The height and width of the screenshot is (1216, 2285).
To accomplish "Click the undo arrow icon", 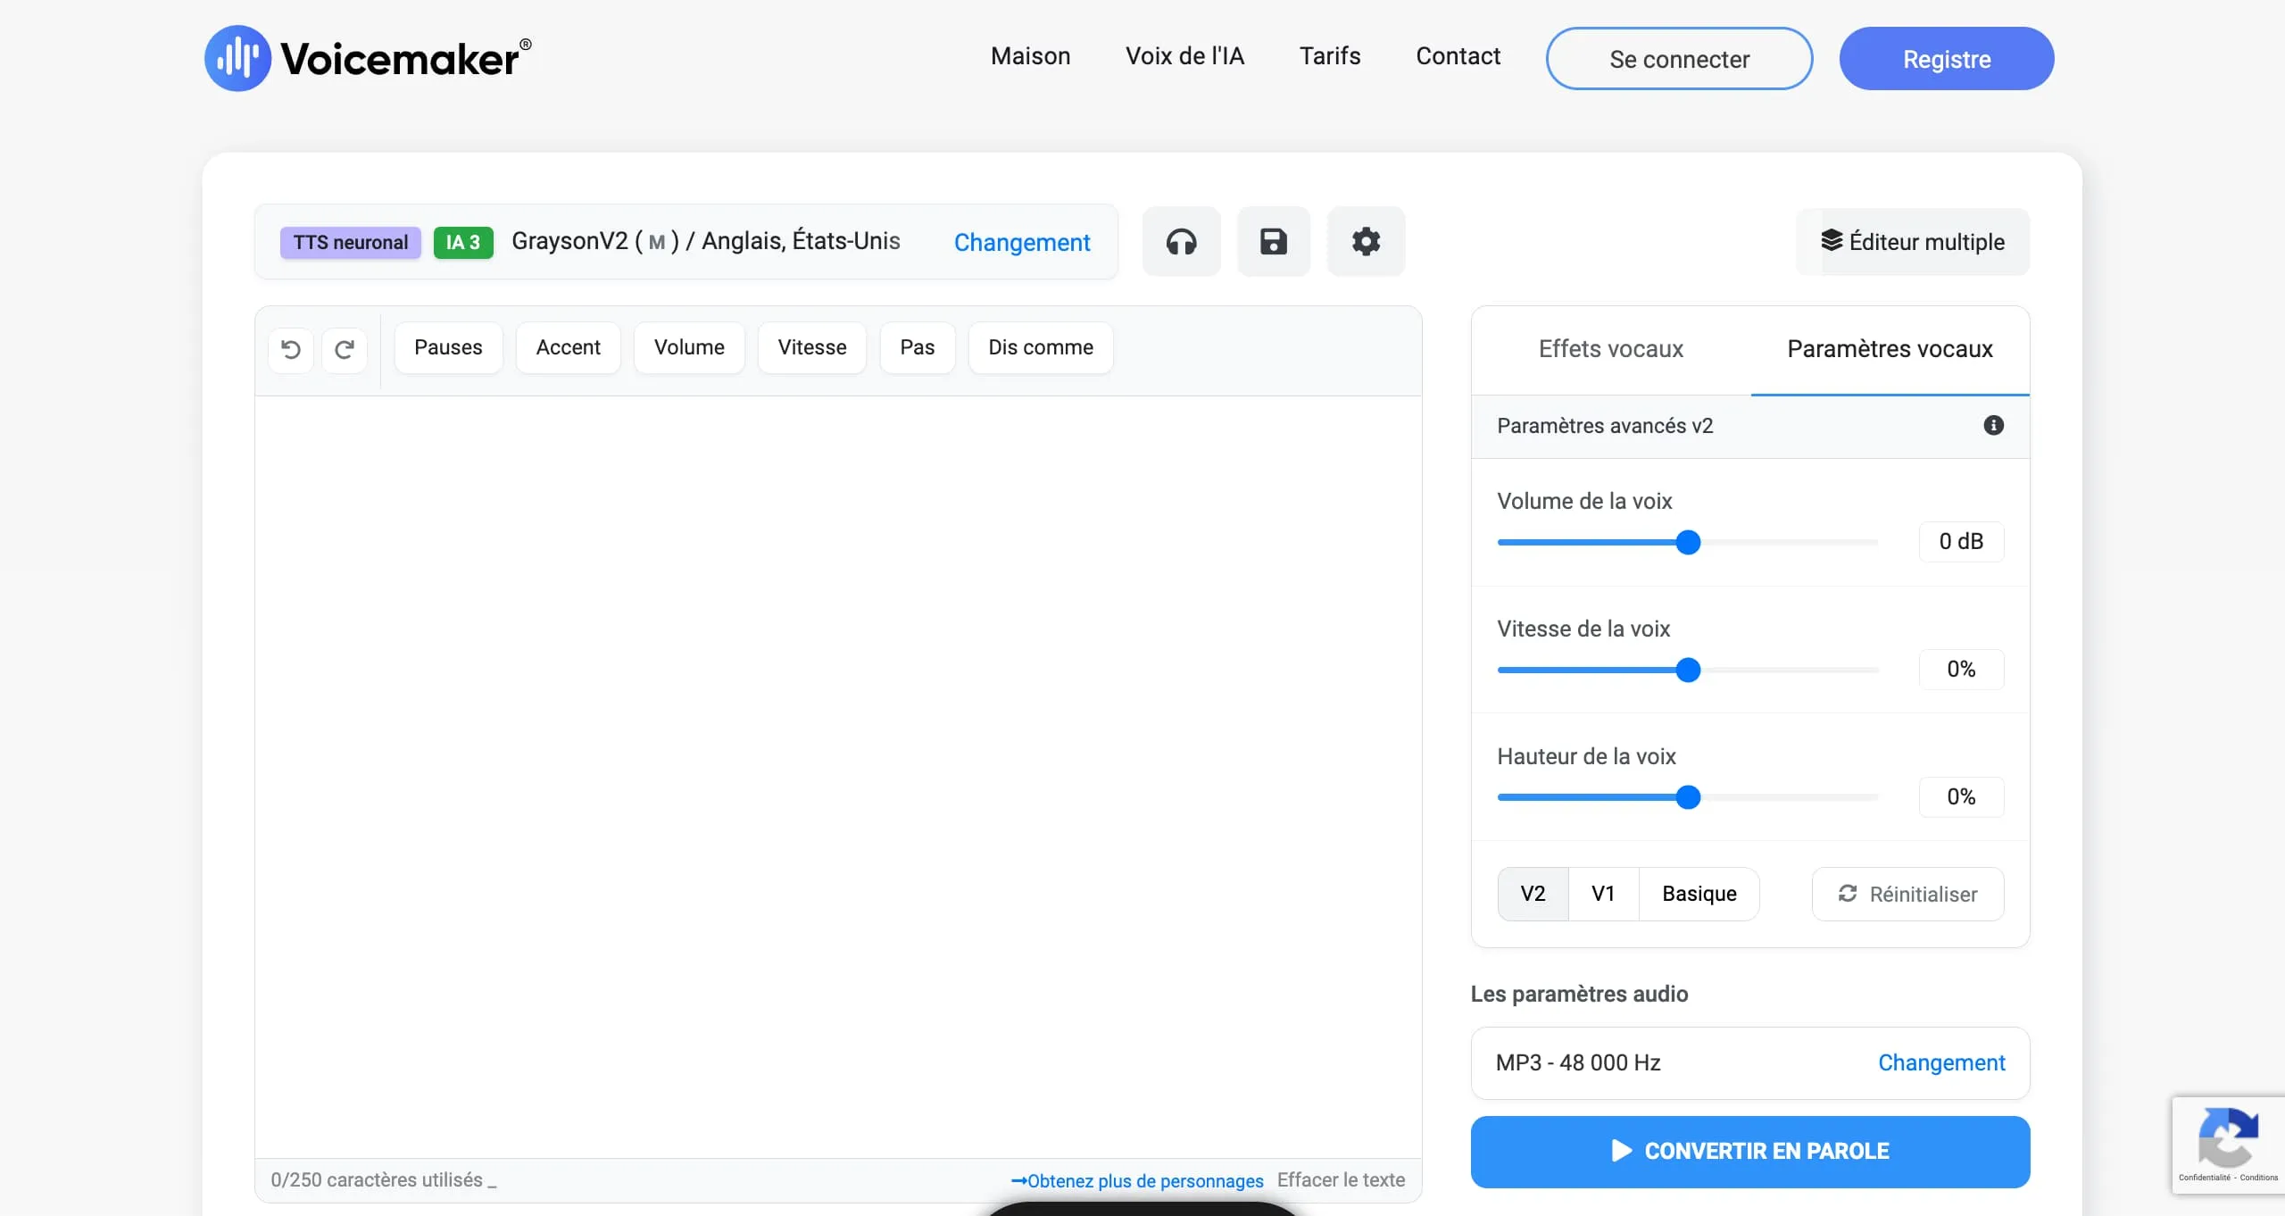I will [x=291, y=349].
